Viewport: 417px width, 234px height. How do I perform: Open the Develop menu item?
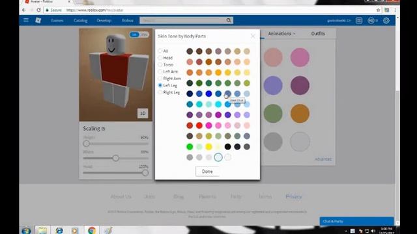[x=104, y=20]
